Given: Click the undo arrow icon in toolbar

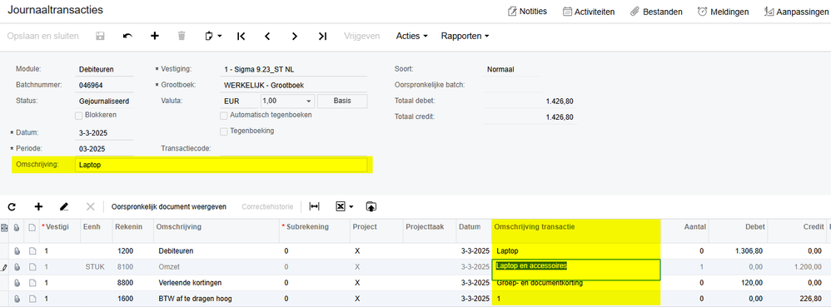Looking at the screenshot, I should (127, 36).
